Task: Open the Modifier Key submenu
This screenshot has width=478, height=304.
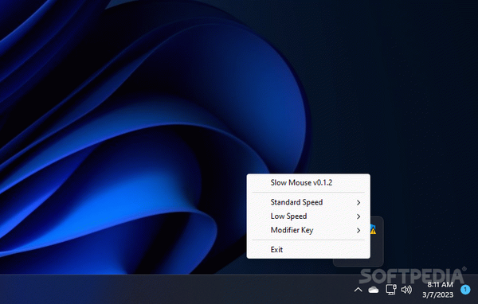Action: (308, 230)
